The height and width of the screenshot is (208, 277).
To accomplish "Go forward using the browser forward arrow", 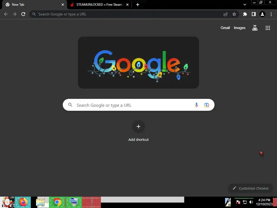I will 15,14.
